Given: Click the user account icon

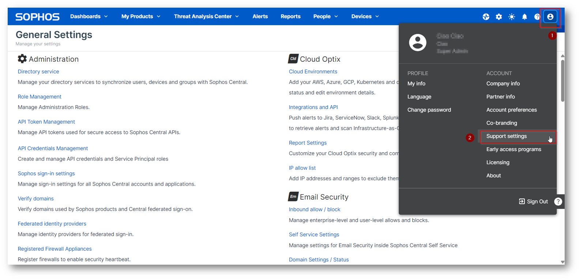Looking at the screenshot, I should pyautogui.click(x=550, y=17).
